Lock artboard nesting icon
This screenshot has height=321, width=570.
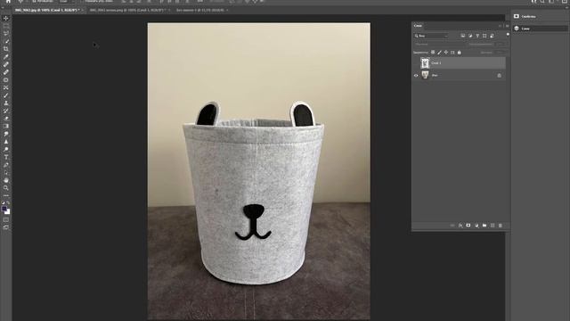click(452, 53)
